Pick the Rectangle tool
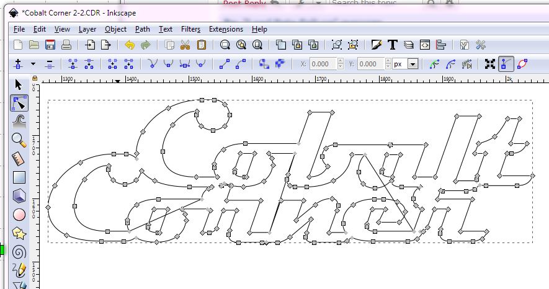Image resolution: width=549 pixels, height=289 pixels. pos(19,177)
